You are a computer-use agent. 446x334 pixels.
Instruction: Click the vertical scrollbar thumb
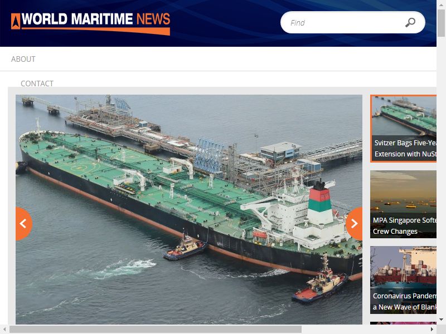(441, 23)
